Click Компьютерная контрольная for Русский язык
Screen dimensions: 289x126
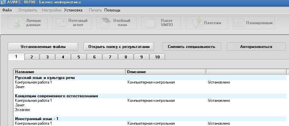click(x=151, y=82)
